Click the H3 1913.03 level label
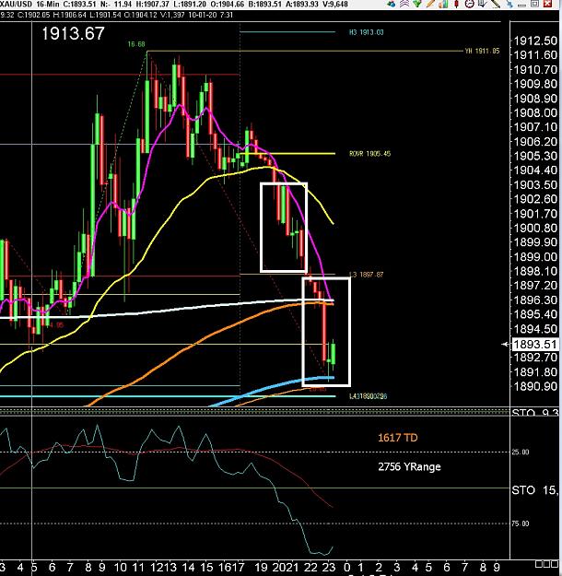562x576 pixels. click(x=366, y=32)
